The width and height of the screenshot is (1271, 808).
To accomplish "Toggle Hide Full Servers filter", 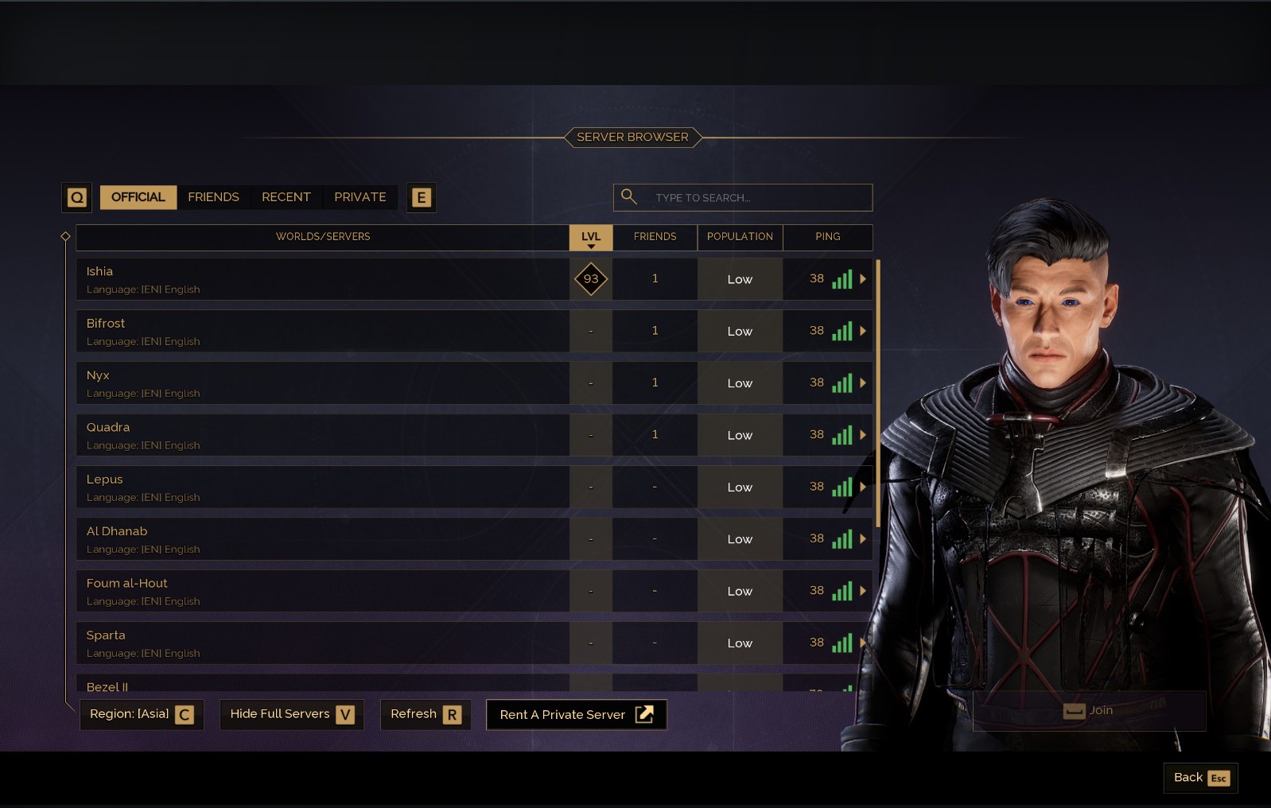I will [292, 714].
